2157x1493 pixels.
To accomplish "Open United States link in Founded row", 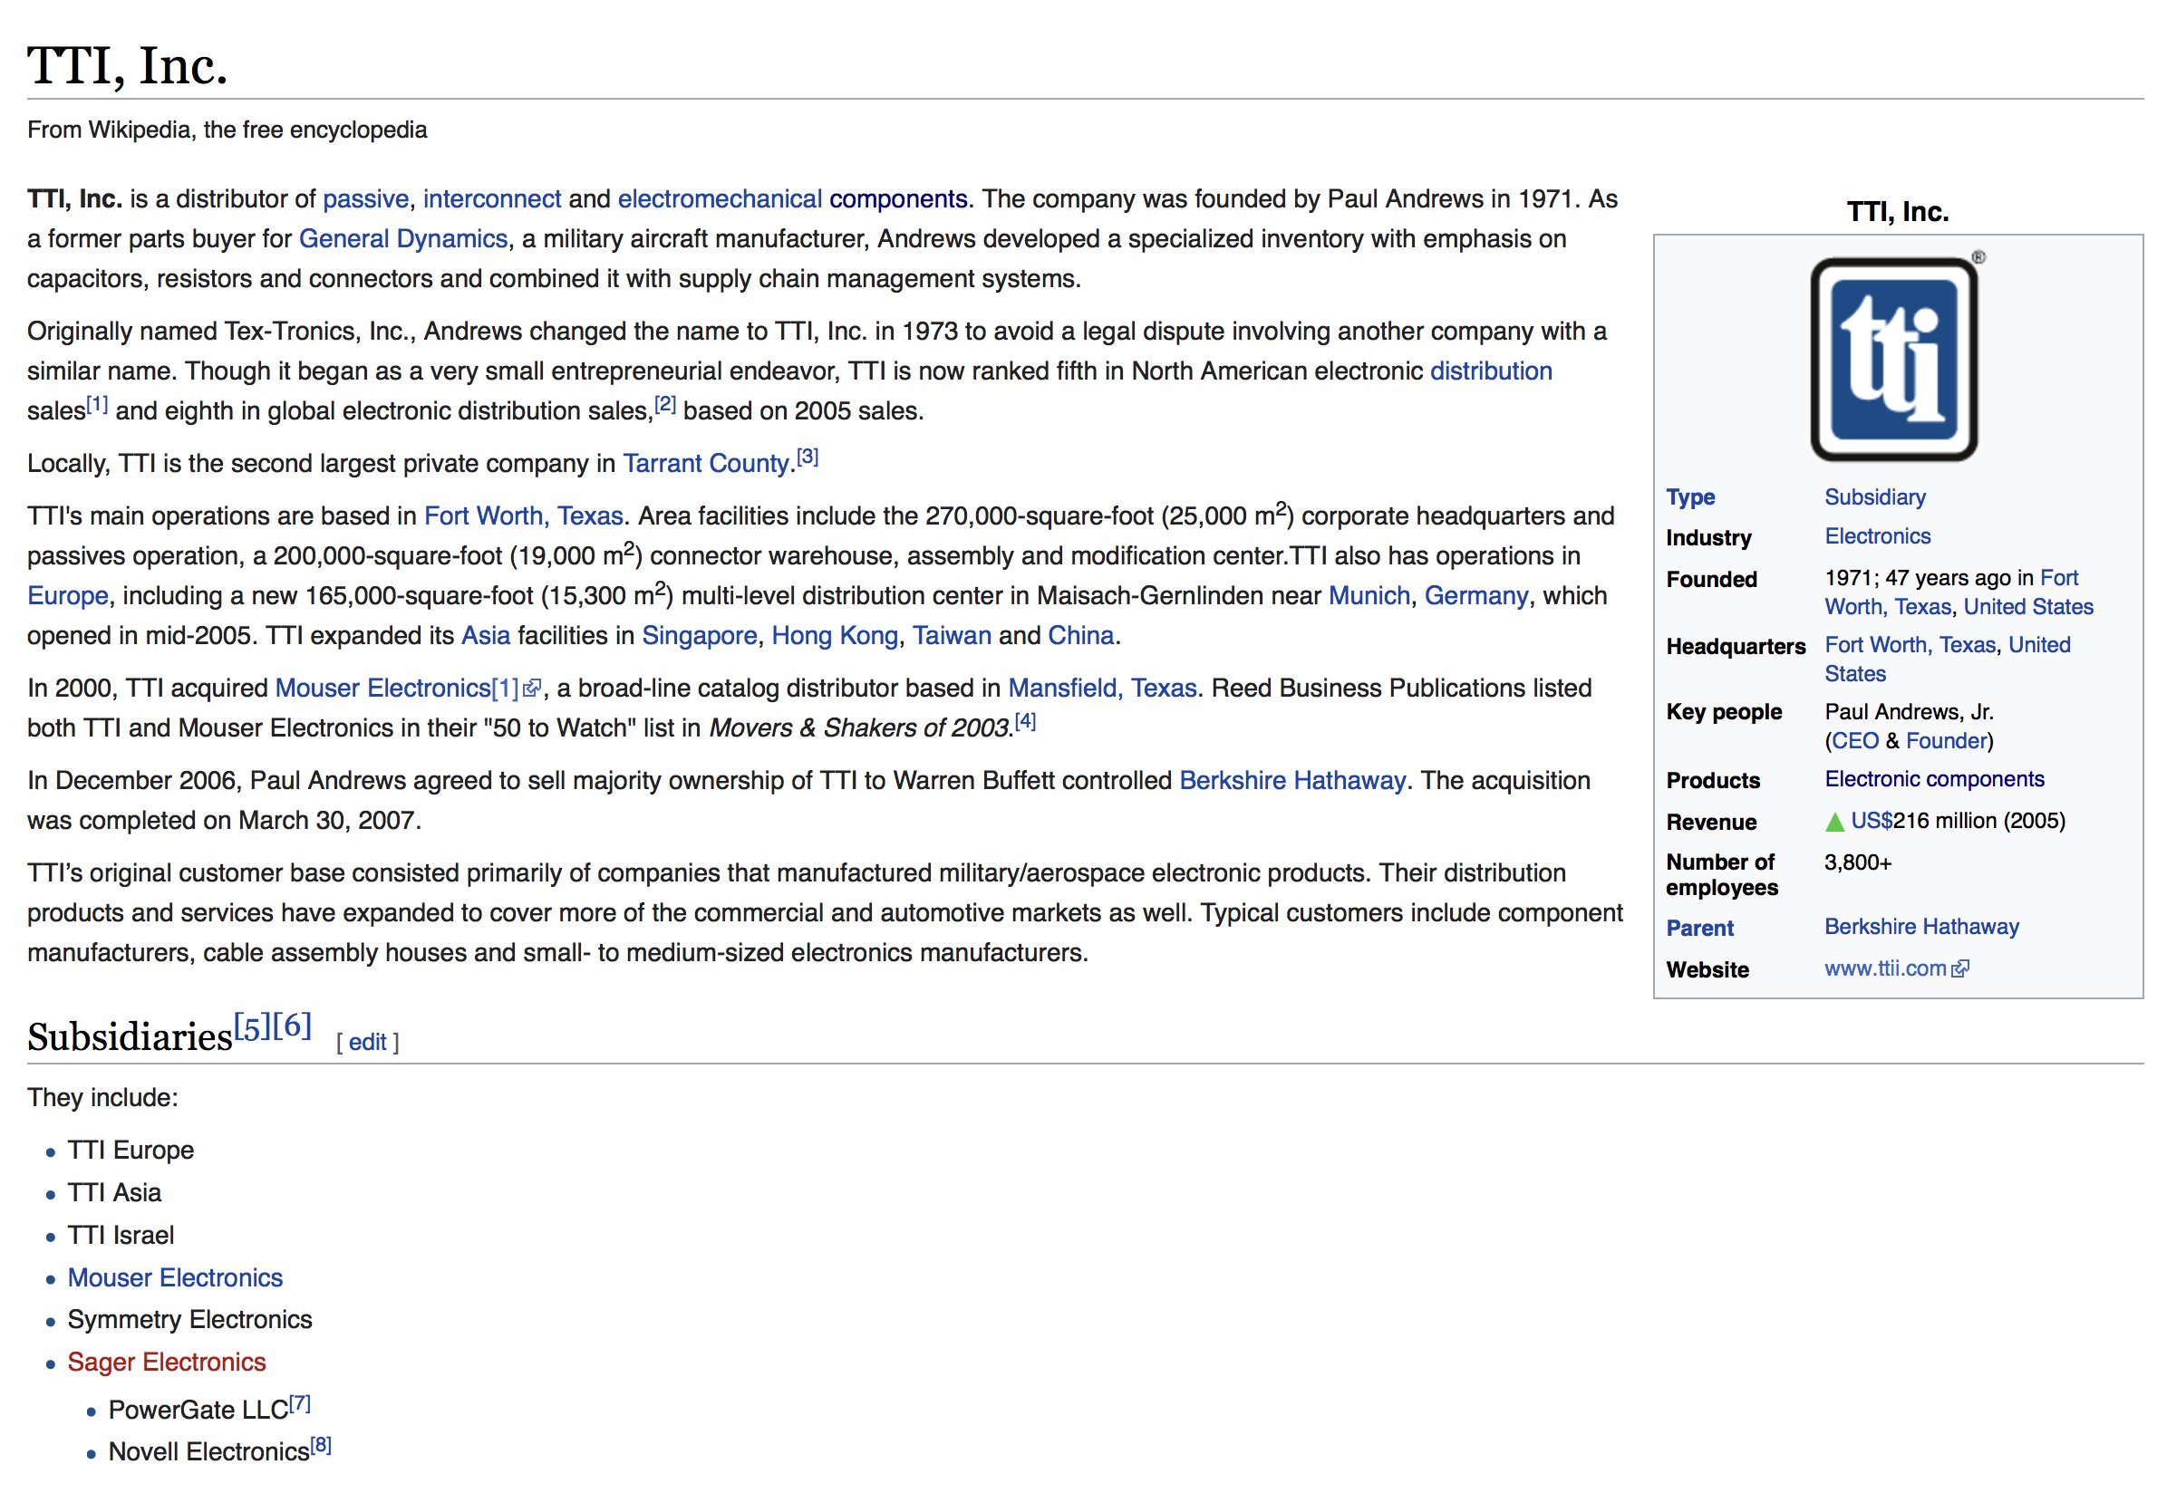I will point(2028,607).
